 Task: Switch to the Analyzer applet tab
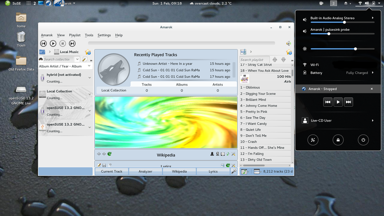click(x=145, y=171)
